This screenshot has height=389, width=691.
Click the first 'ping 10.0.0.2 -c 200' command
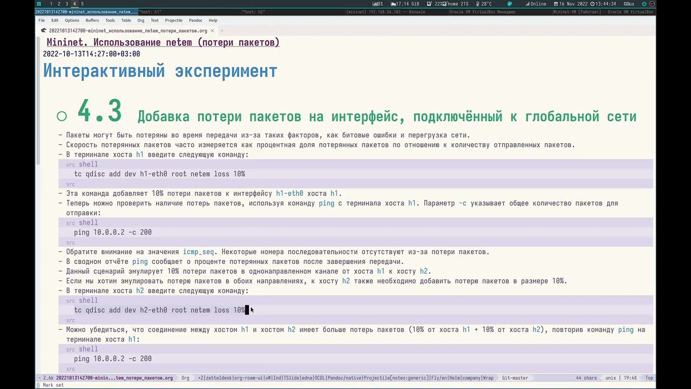pos(113,232)
